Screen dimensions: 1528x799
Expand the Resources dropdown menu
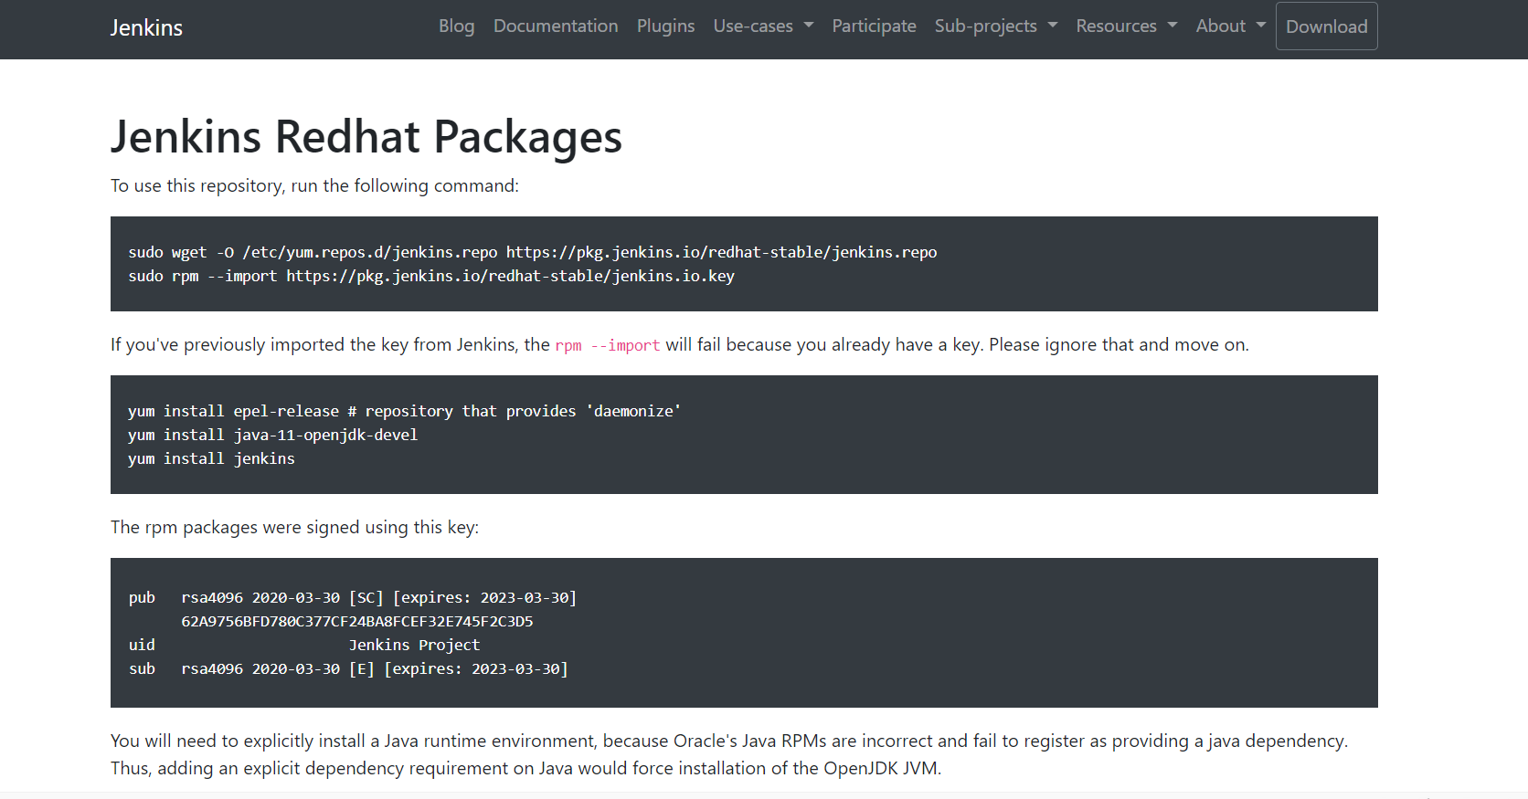point(1127,26)
